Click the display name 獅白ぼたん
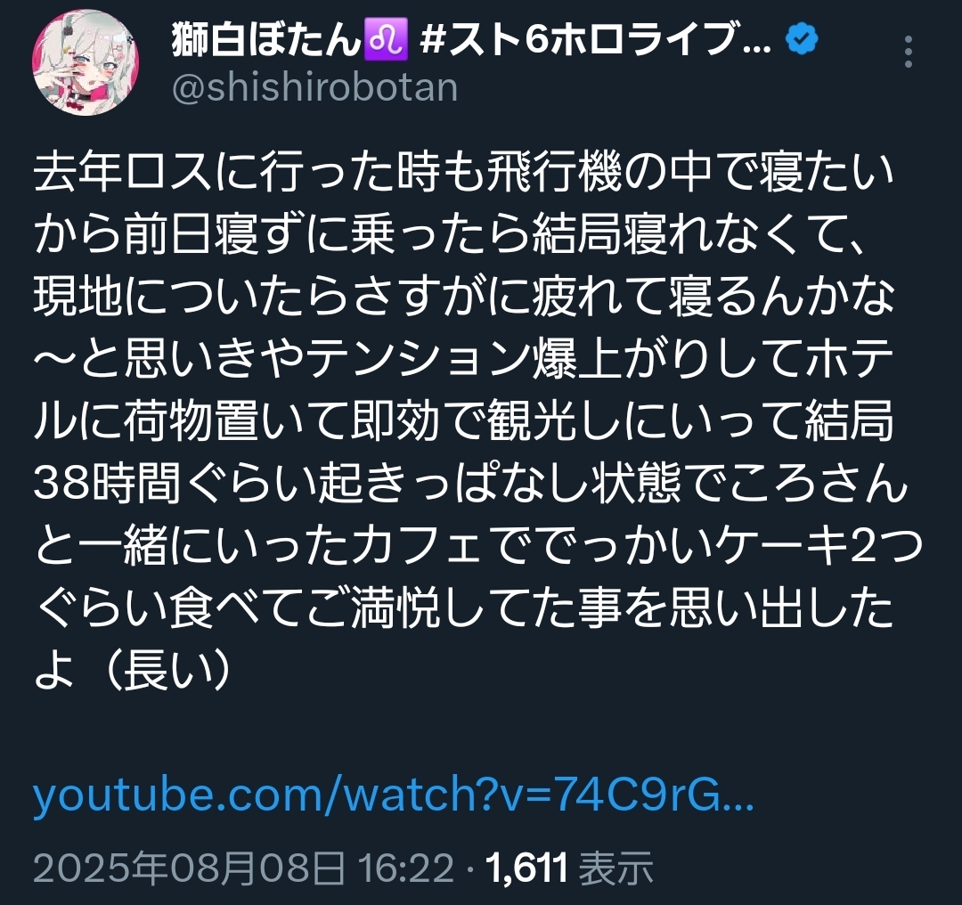The width and height of the screenshot is (962, 905). 265,40
